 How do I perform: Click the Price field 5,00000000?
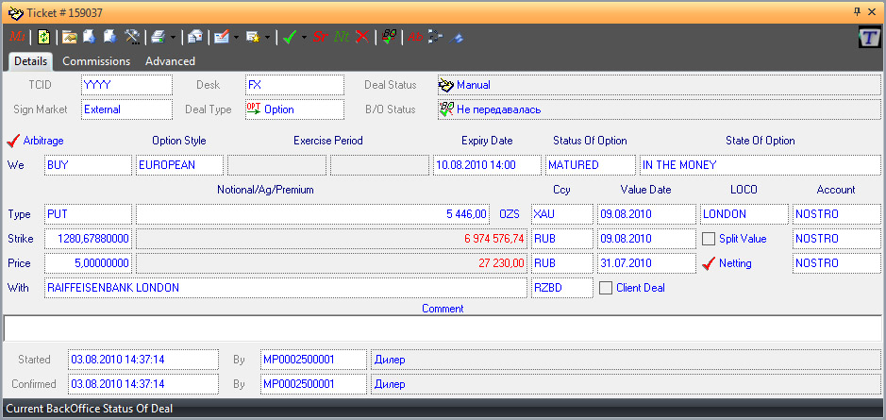(x=88, y=262)
